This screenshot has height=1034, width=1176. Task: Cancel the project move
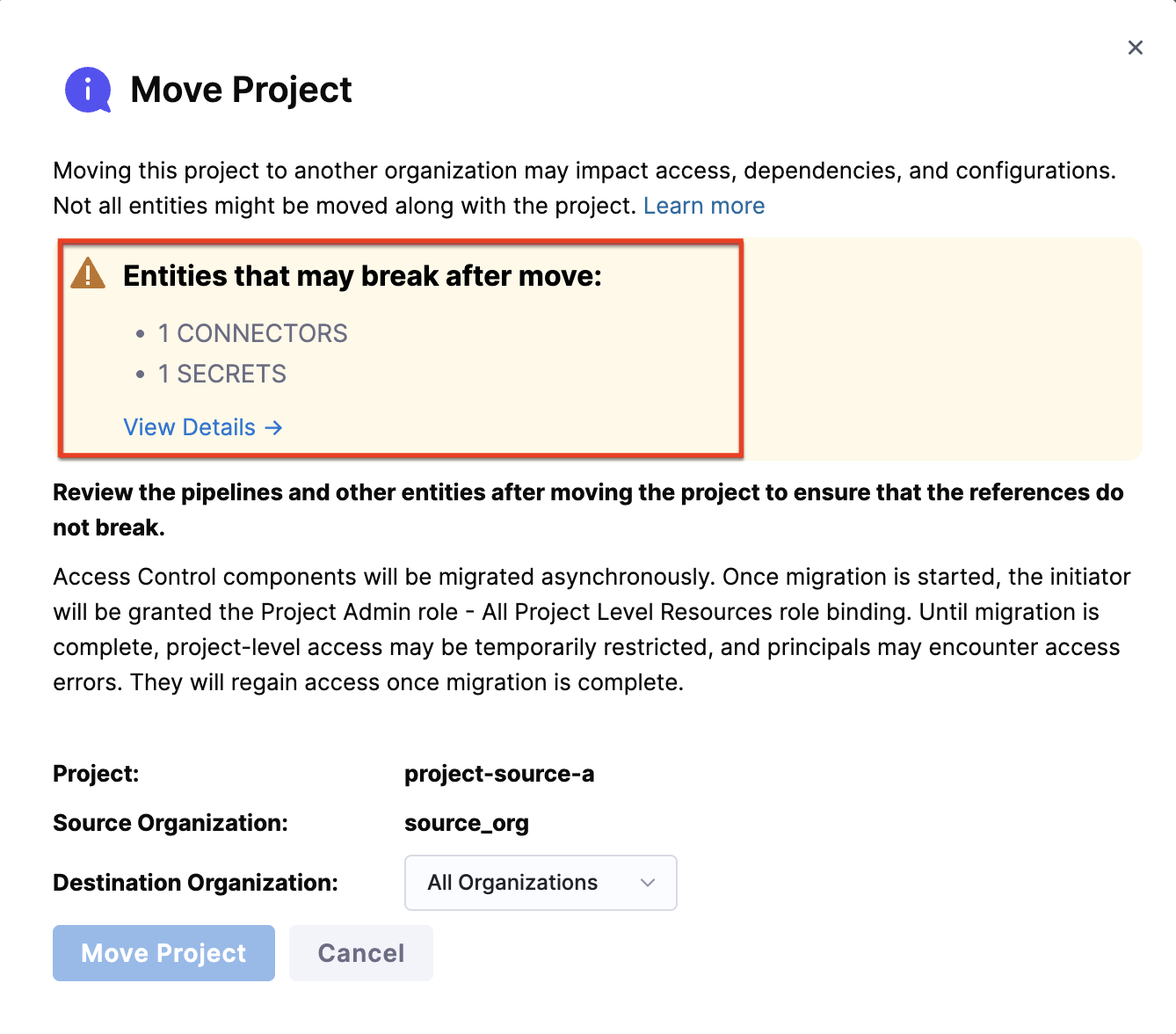pos(360,953)
